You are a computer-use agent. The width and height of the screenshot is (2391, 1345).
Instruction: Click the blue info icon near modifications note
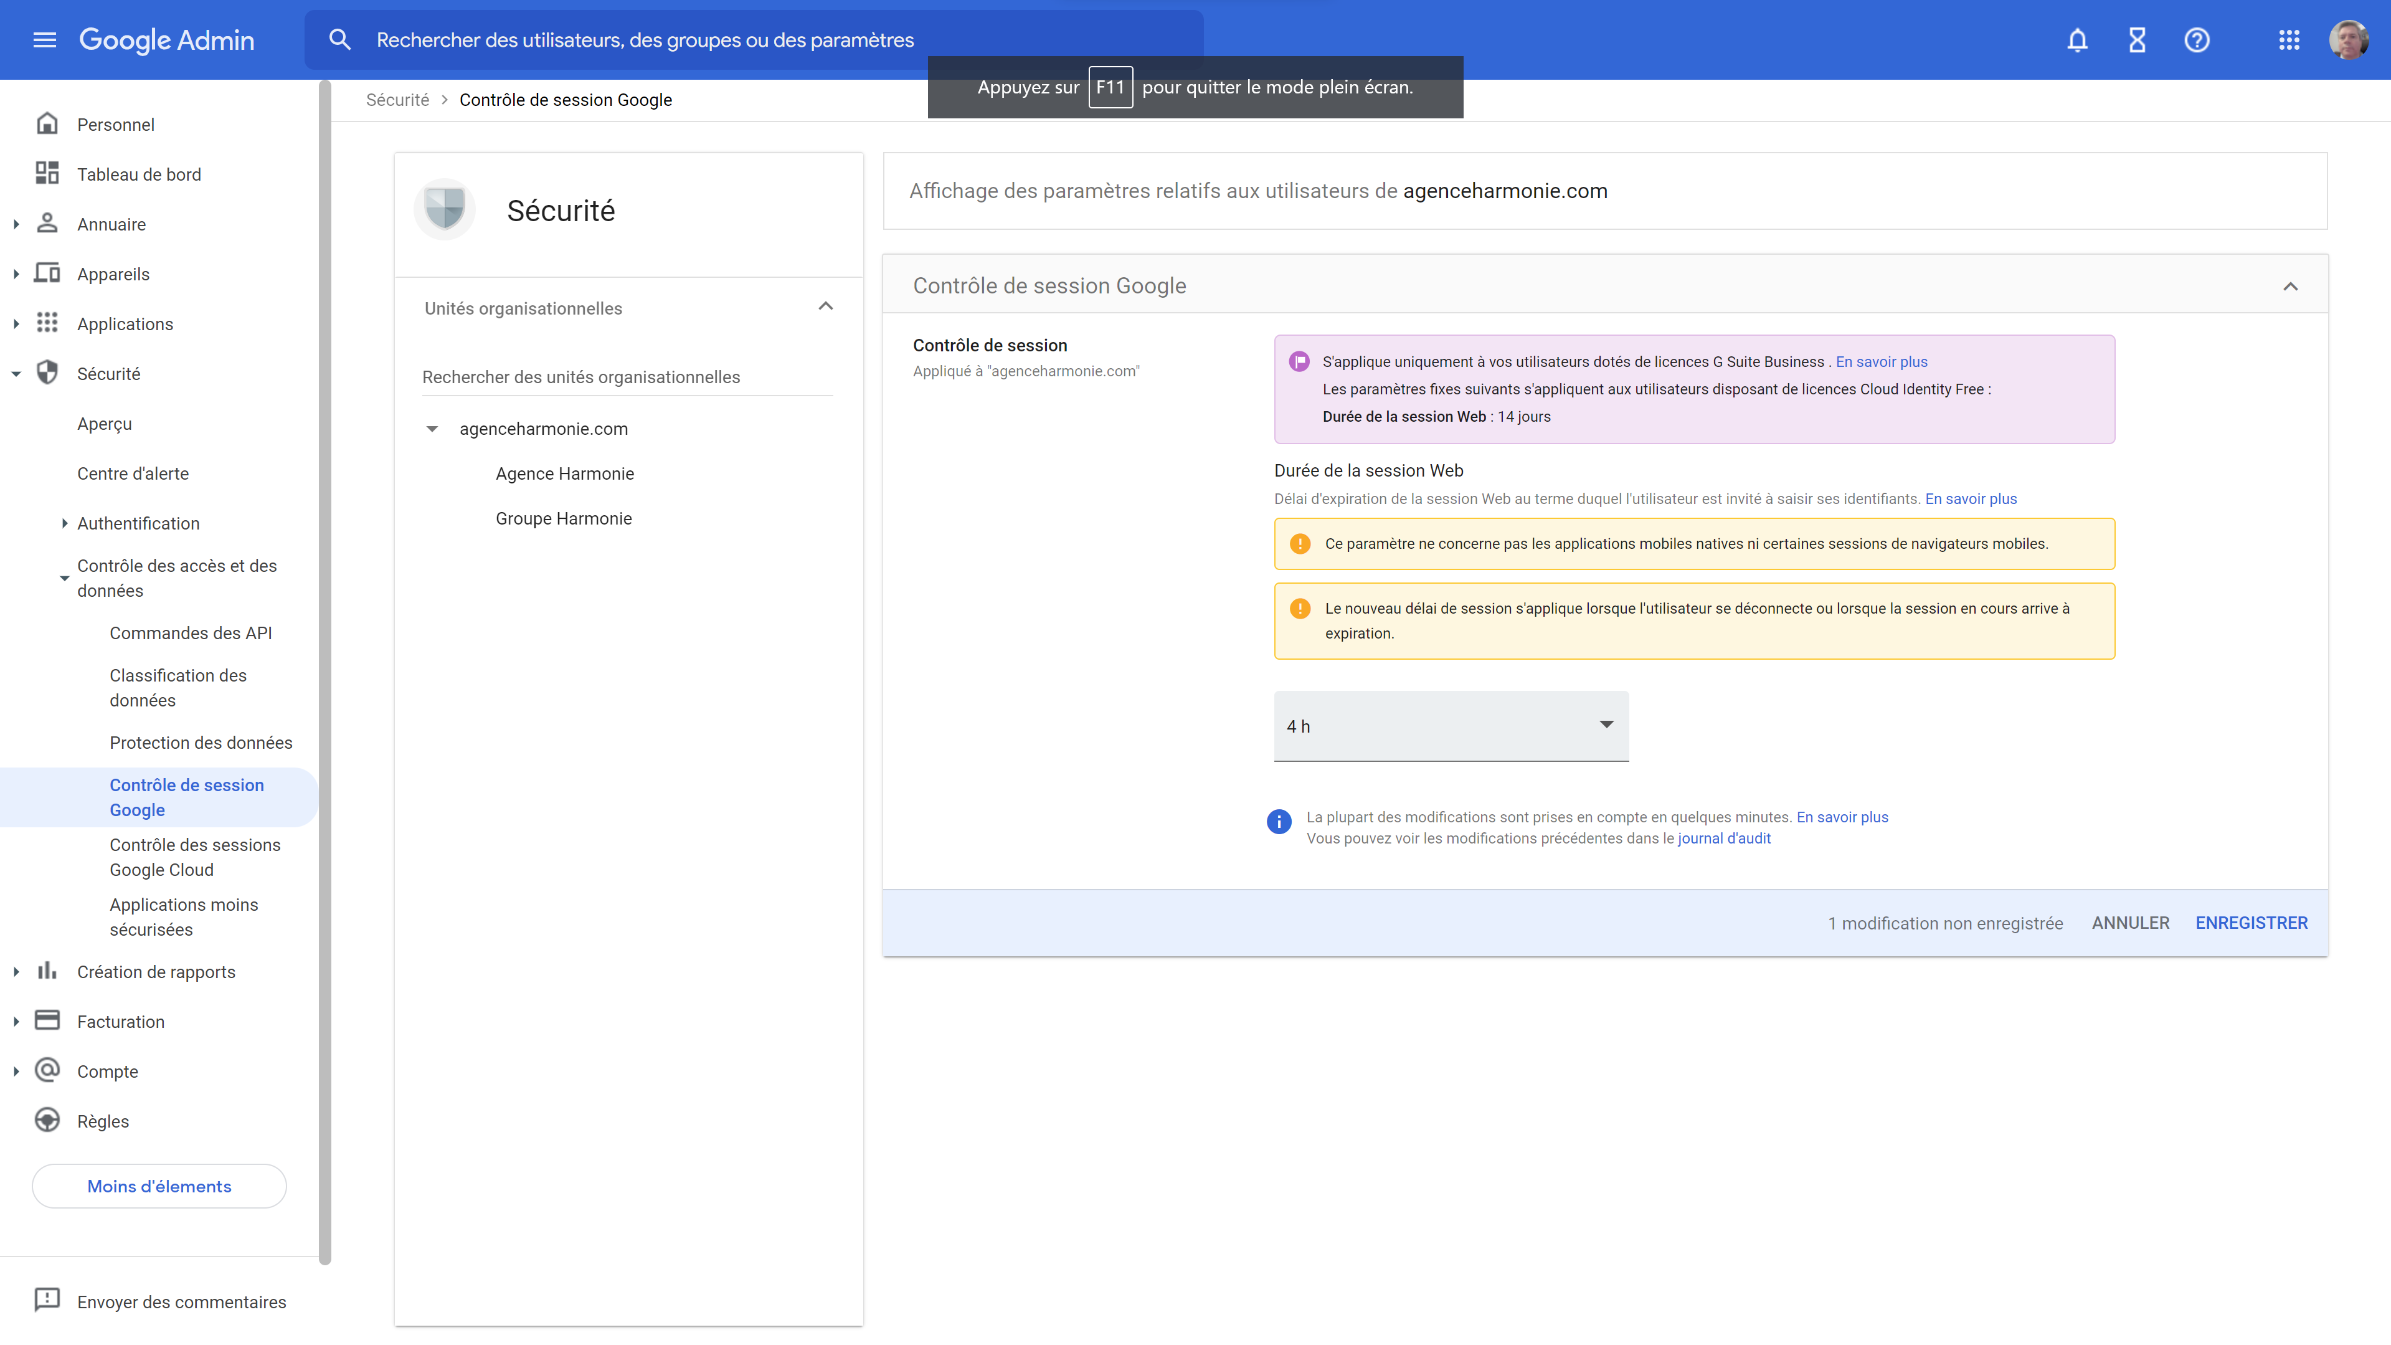point(1279,822)
